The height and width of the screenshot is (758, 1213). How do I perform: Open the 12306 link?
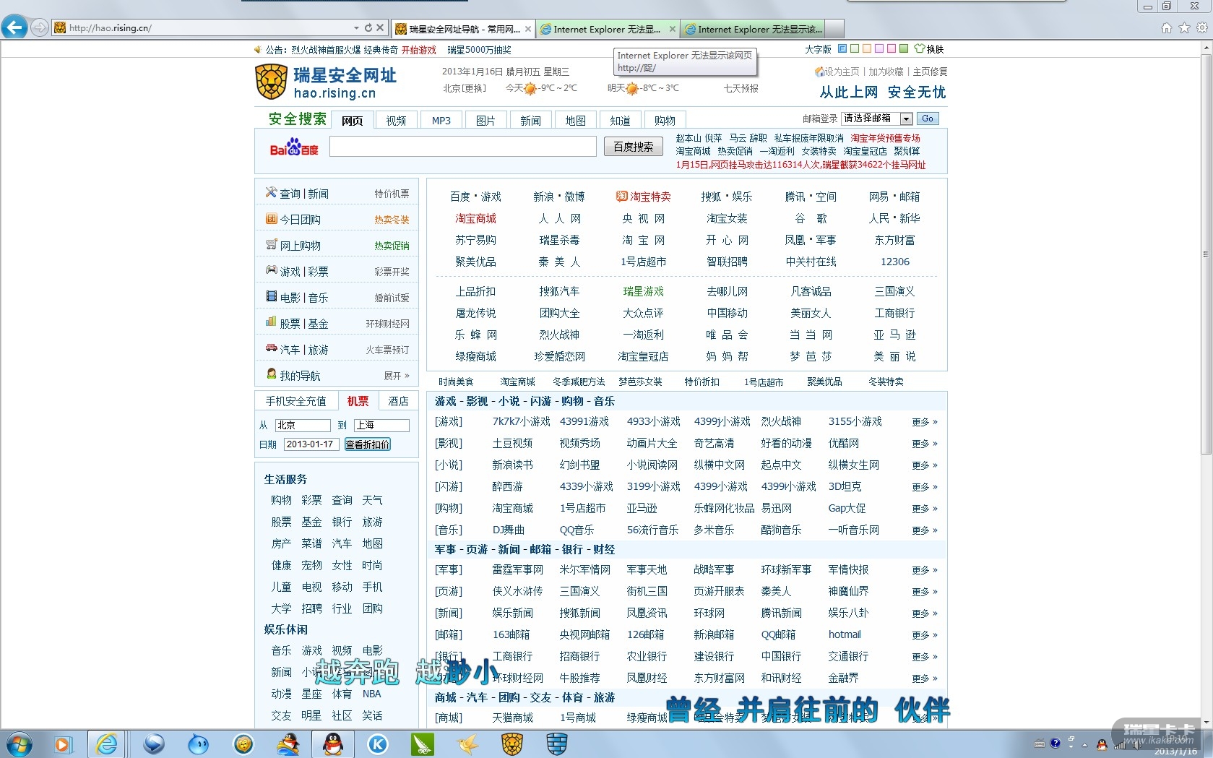point(894,262)
